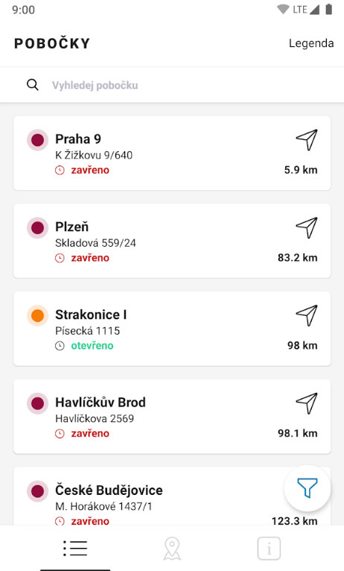Screen dimensions: 344x571
Task: Click the search magnifier icon
Action: 33,85
